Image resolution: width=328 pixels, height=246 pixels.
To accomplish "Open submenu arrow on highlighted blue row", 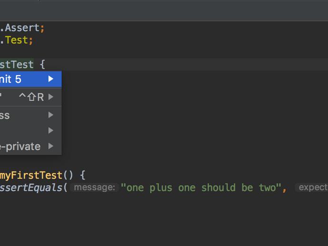I will (50, 79).
